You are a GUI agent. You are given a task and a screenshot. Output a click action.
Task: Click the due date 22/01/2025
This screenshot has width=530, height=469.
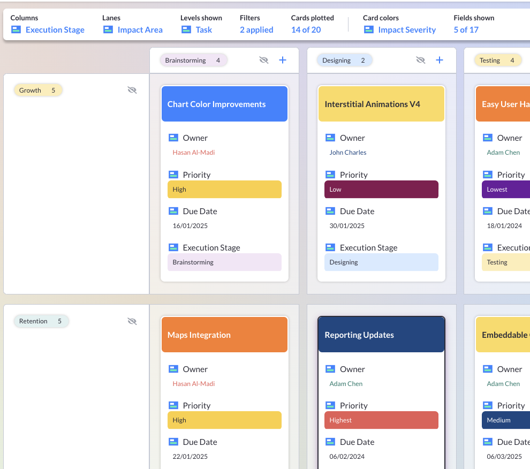pos(190,457)
